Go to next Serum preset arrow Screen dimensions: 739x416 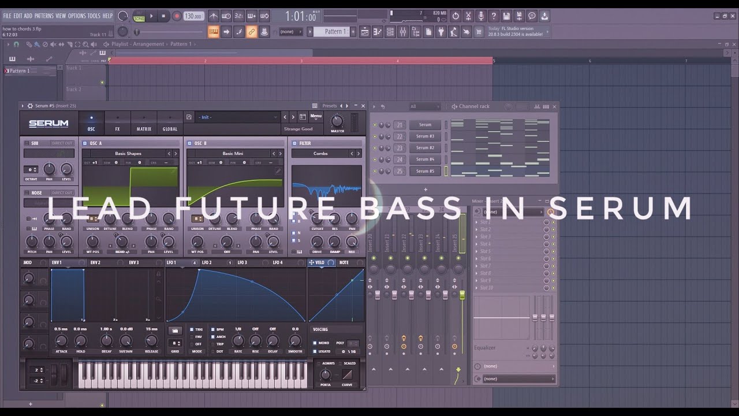click(293, 117)
